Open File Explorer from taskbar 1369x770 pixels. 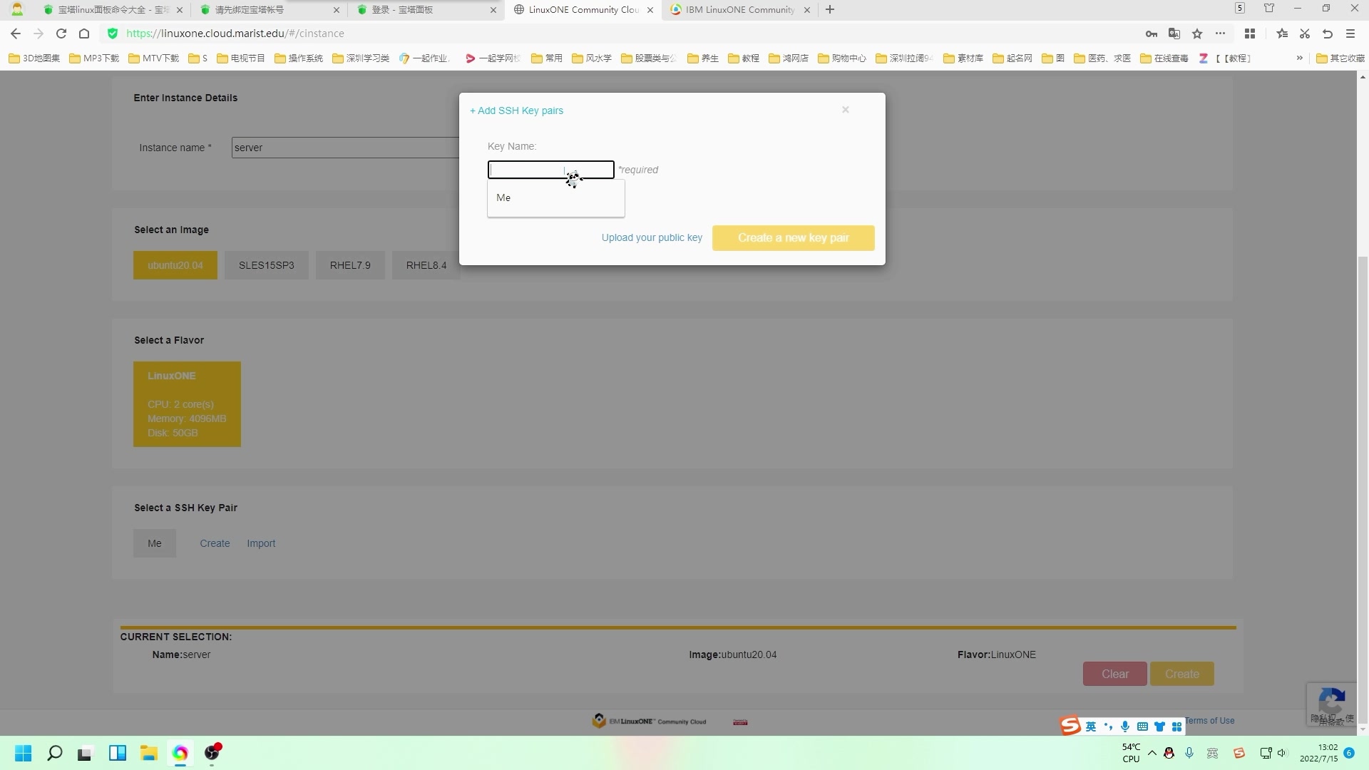tap(148, 753)
